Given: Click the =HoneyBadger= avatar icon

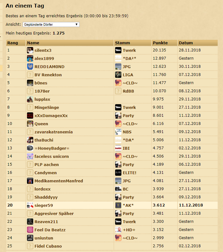Looking at the screenshot, I should [x=30, y=148].
